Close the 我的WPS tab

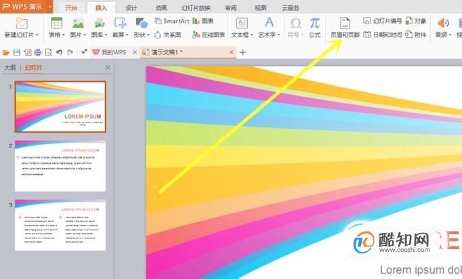pyautogui.click(x=135, y=52)
